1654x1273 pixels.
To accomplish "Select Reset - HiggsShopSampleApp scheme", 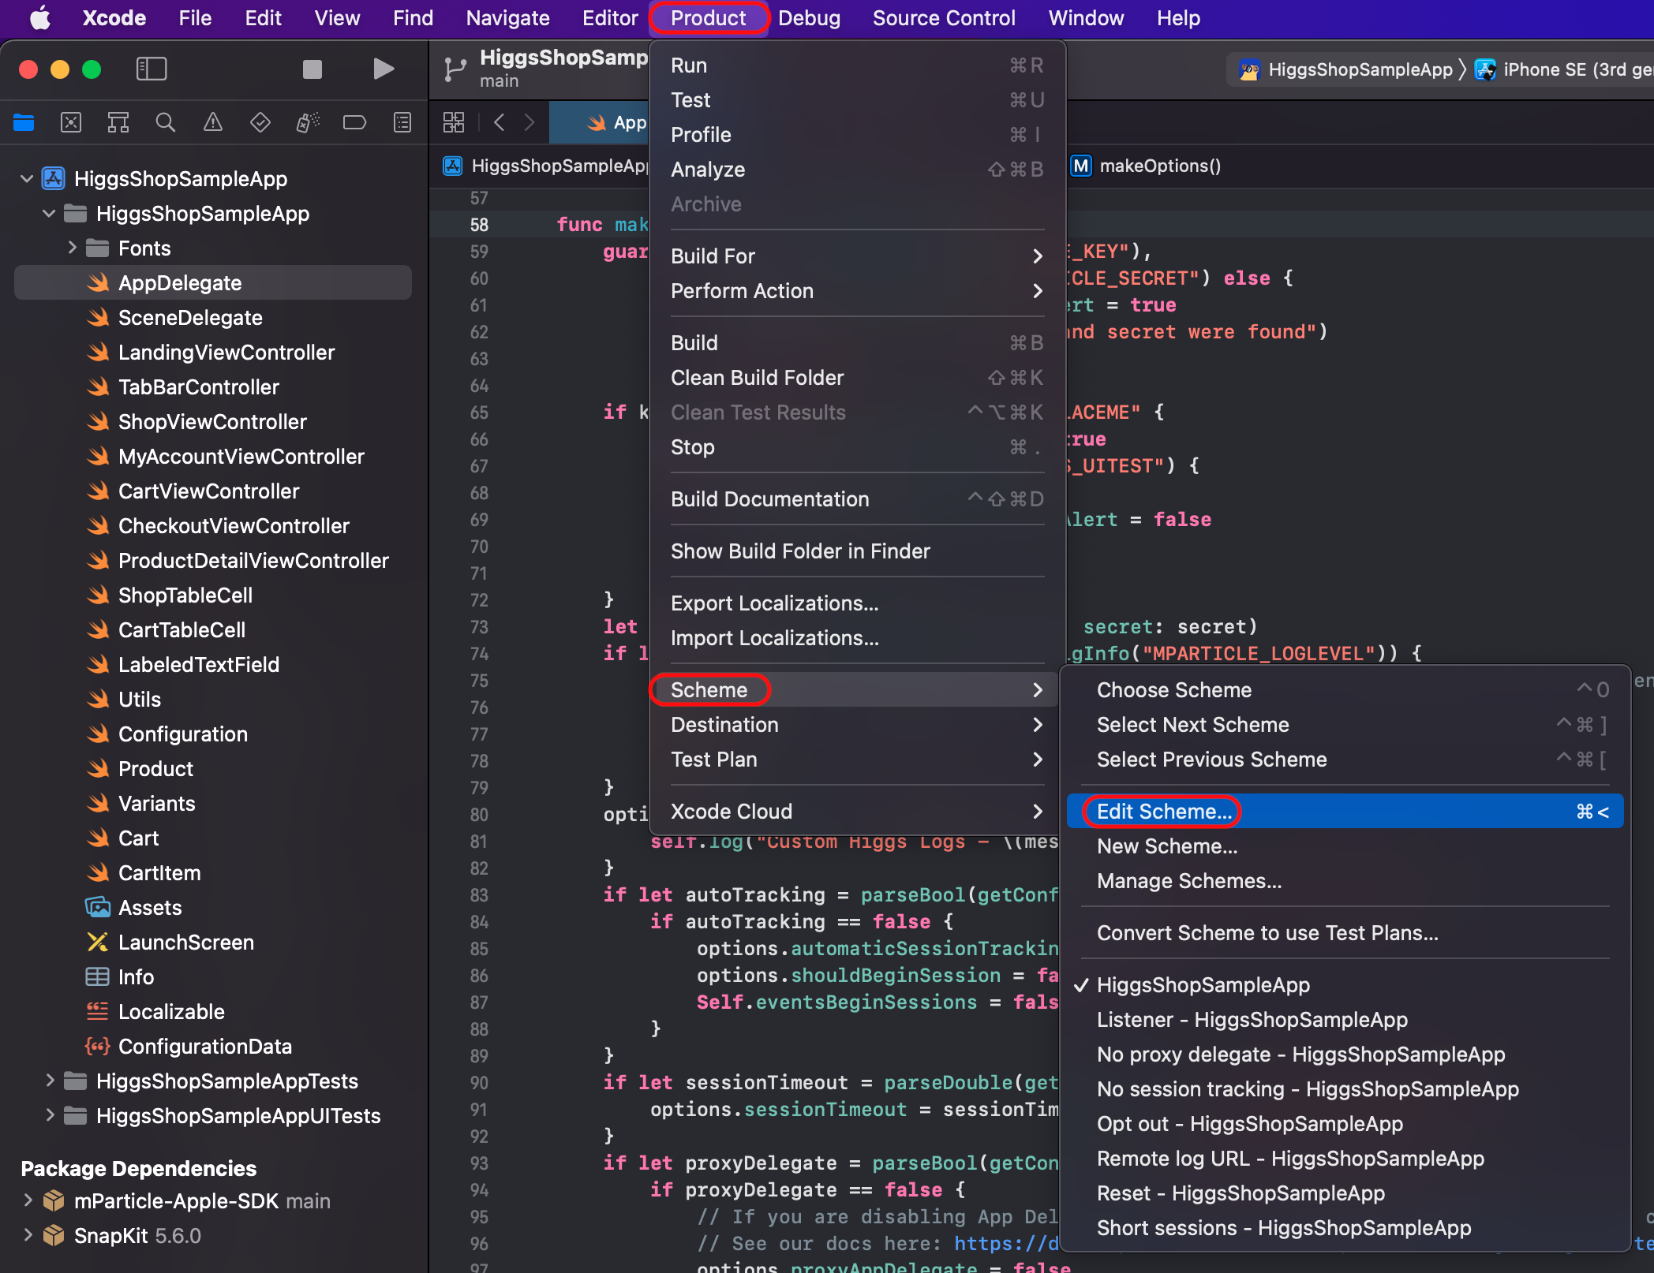I will pos(1345,1193).
